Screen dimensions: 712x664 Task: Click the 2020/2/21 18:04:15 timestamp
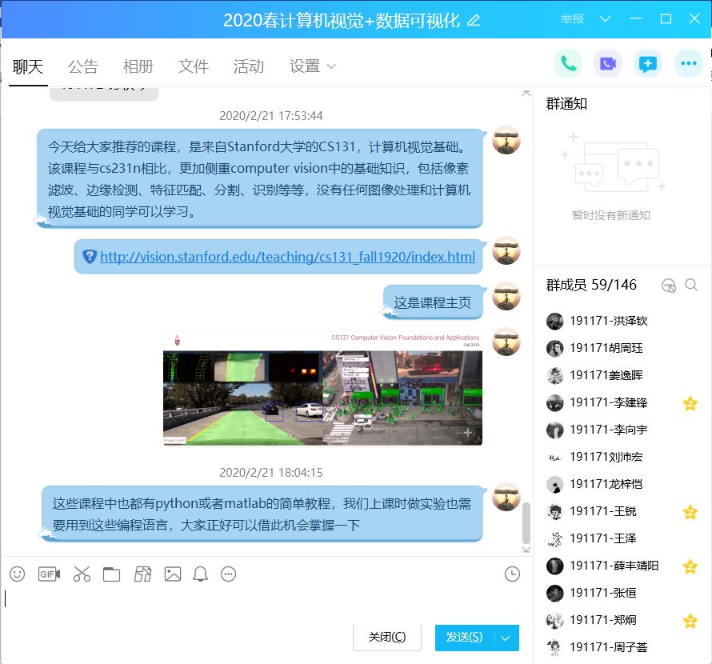(271, 473)
